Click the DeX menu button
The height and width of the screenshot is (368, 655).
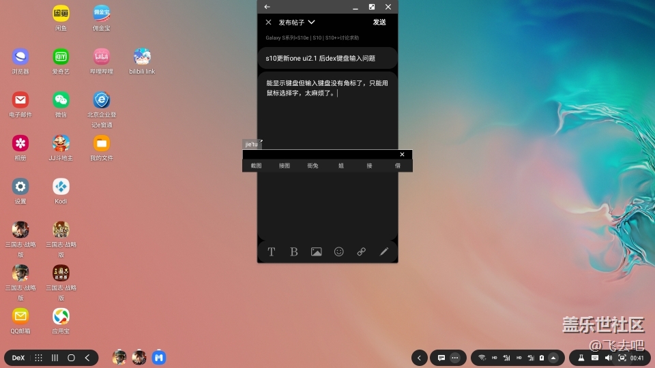tap(18, 358)
